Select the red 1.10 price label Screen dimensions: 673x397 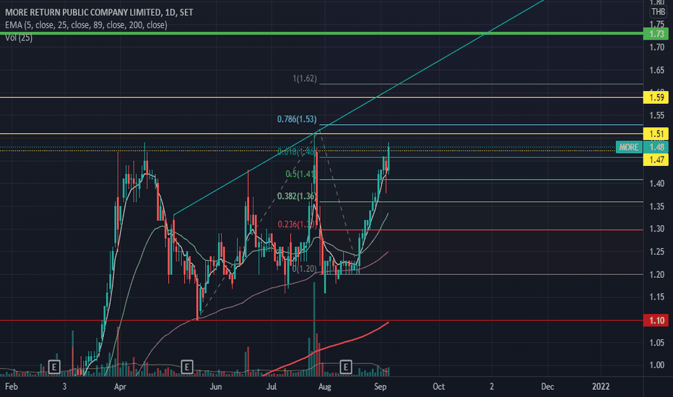point(656,320)
